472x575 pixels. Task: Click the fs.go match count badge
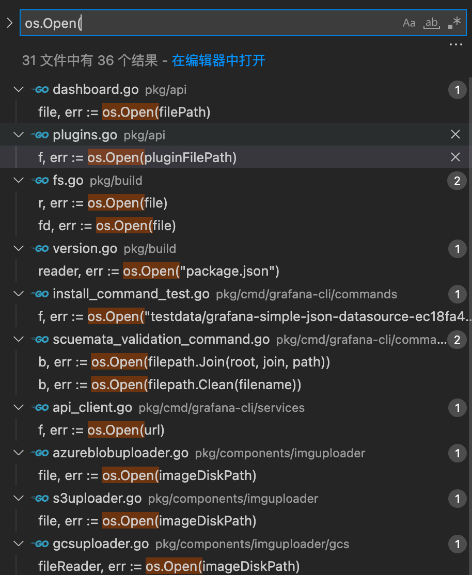(457, 181)
